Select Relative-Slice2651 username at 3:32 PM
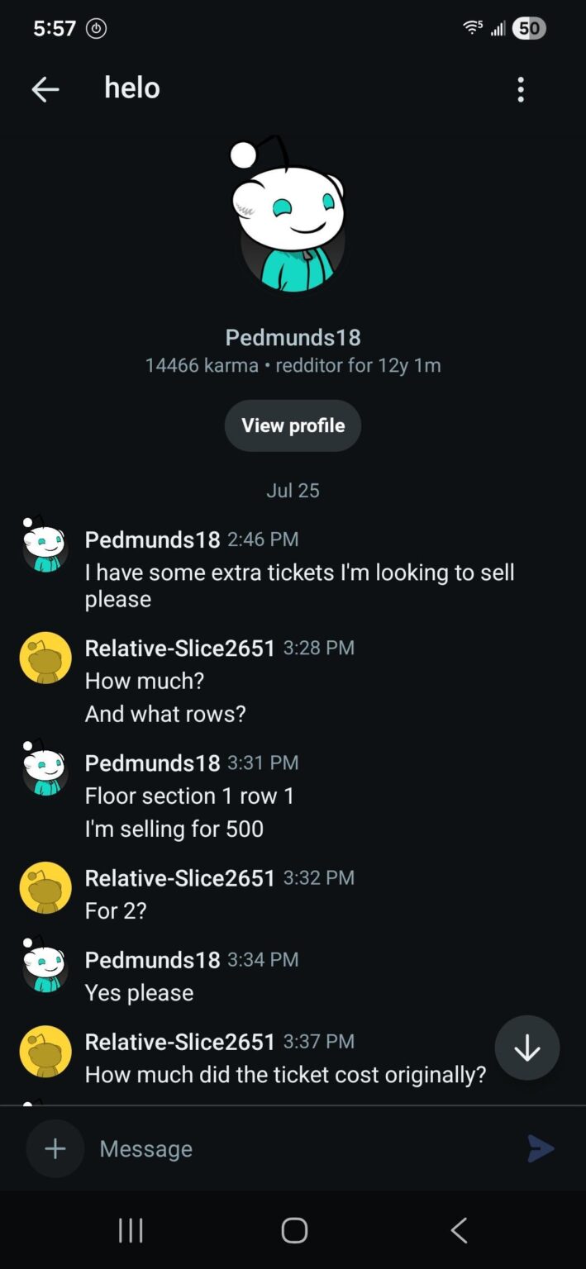The image size is (586, 1269). coord(180,877)
